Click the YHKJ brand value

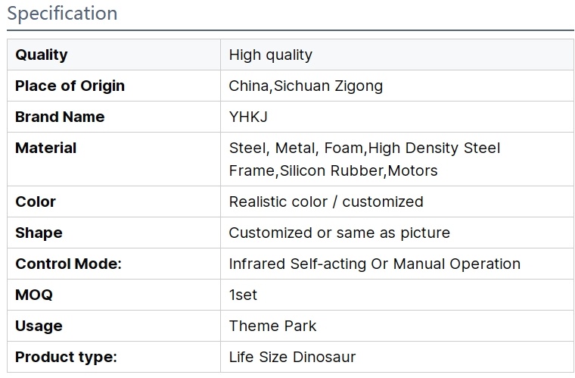(248, 117)
